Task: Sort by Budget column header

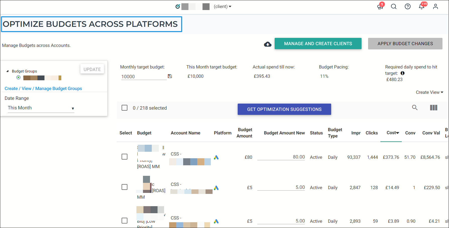Action: [x=144, y=133]
